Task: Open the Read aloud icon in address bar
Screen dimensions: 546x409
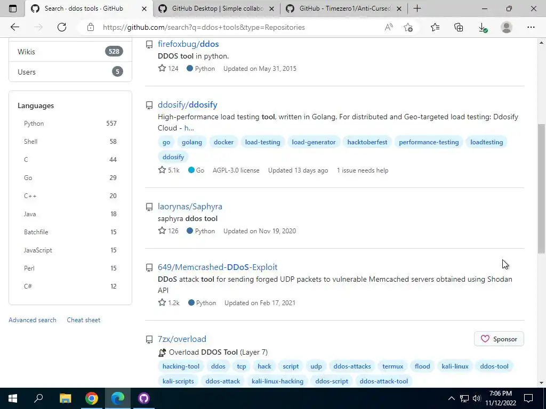Action: [389, 27]
